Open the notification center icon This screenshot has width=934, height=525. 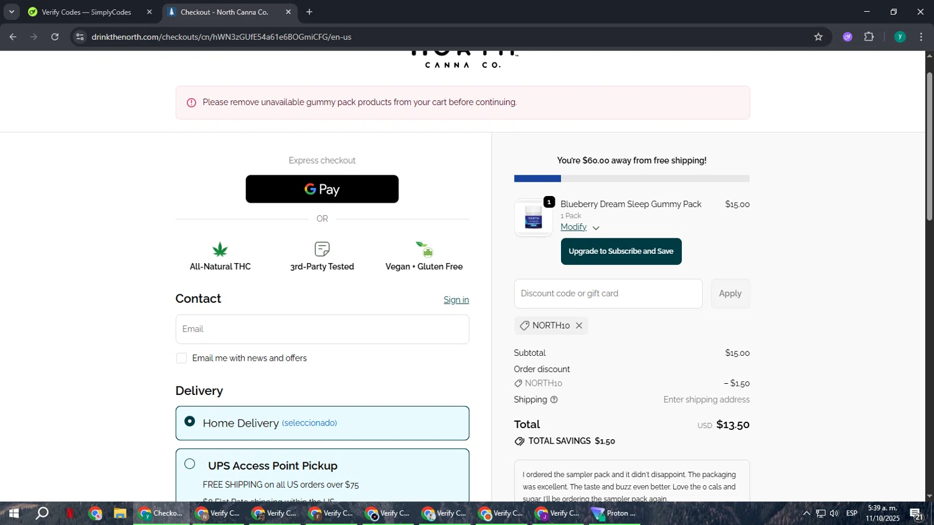pos(916,514)
